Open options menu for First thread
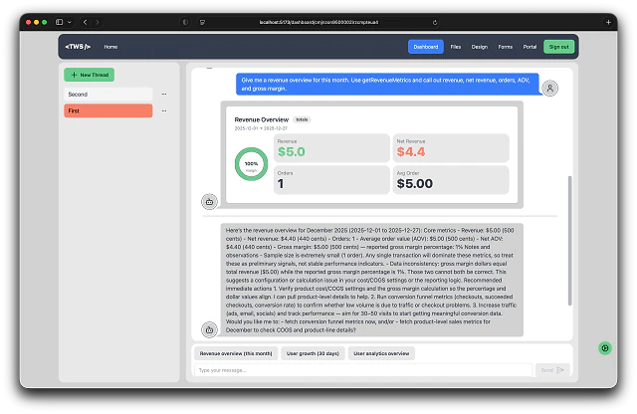This screenshot has height=414, width=637. pos(164,110)
